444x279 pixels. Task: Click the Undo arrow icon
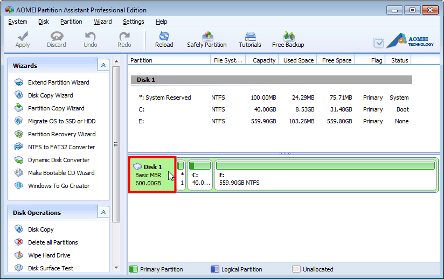[x=91, y=36]
